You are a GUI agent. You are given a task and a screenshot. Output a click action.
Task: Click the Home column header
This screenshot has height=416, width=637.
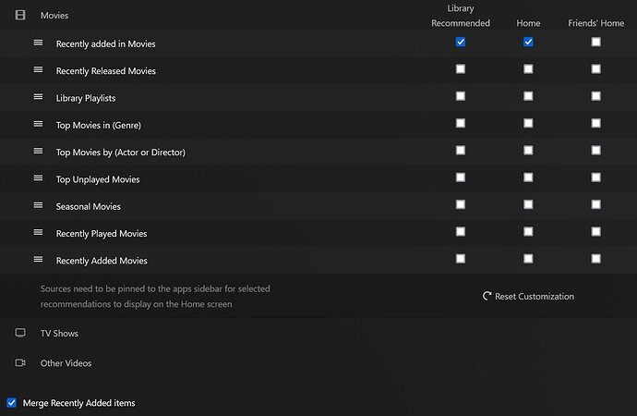528,23
